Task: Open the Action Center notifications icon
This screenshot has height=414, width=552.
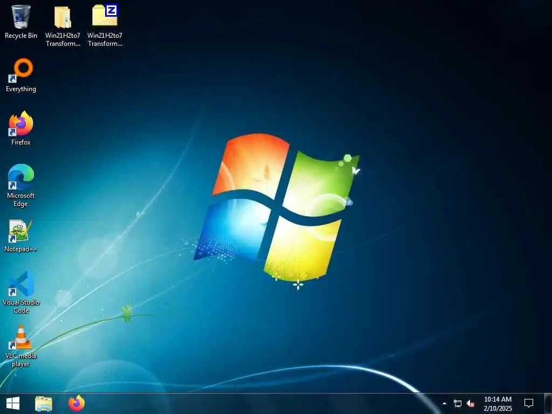Action: tap(529, 403)
